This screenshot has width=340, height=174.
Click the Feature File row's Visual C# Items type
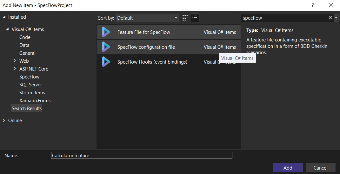(x=220, y=32)
